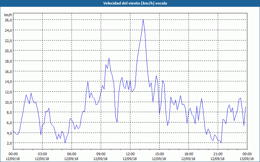This screenshot has width=260, height=162.
Task: Select the 10,0 y-axis label
Action: pyautogui.click(x=8, y=102)
